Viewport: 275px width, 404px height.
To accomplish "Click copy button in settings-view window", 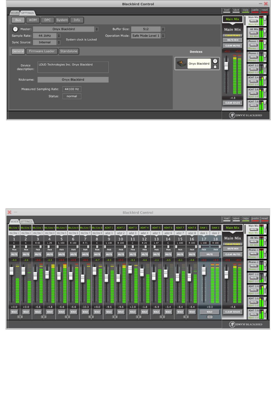I will tap(246, 10).
